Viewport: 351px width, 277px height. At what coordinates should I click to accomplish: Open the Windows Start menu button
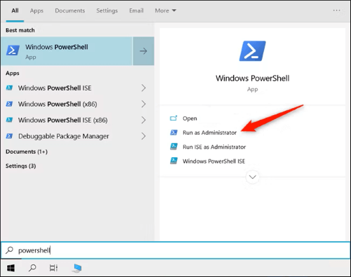click(11, 268)
